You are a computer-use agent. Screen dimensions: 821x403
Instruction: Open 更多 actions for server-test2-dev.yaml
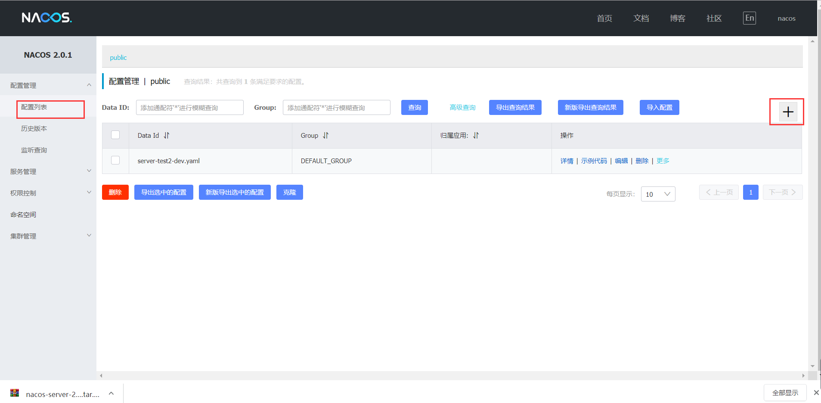[x=663, y=161]
